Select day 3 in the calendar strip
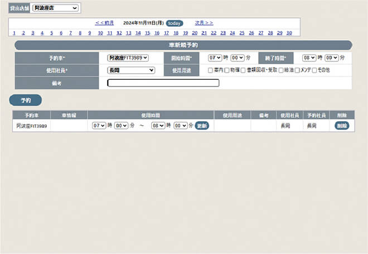The height and width of the screenshot is (254, 368). coord(33,33)
